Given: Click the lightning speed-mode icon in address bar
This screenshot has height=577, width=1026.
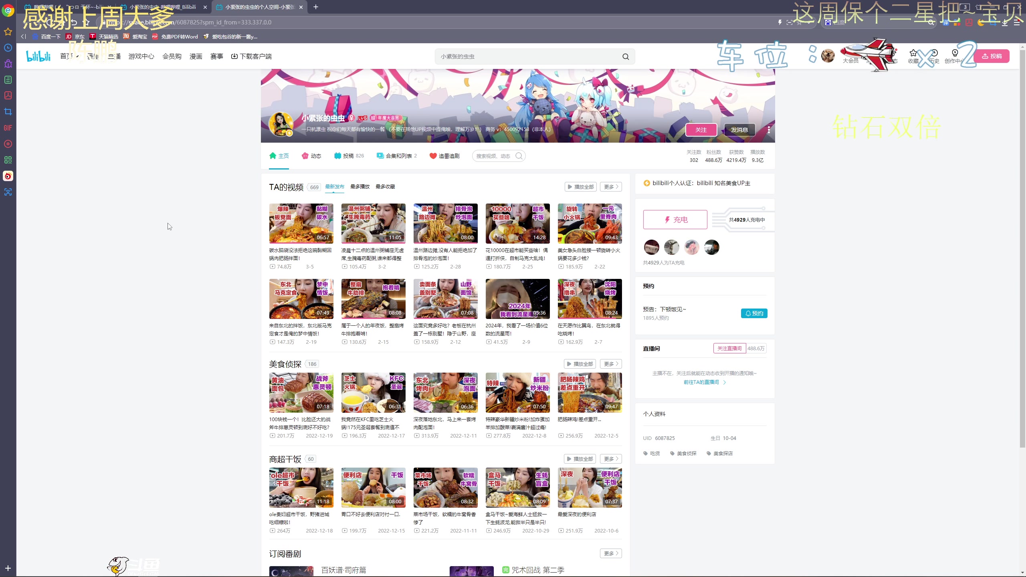Looking at the screenshot, I should [x=780, y=22].
